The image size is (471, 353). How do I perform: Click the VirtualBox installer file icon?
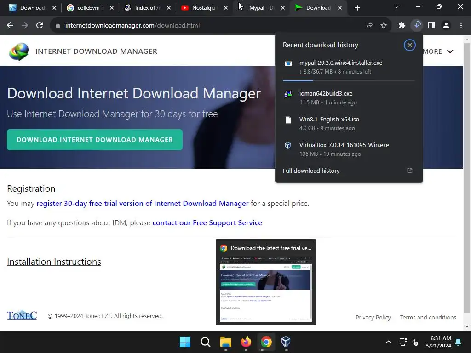click(x=288, y=146)
